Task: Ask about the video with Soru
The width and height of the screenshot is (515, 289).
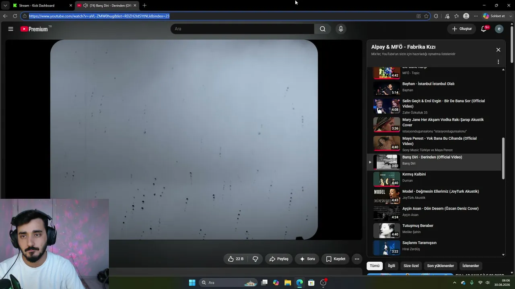Action: [x=307, y=259]
